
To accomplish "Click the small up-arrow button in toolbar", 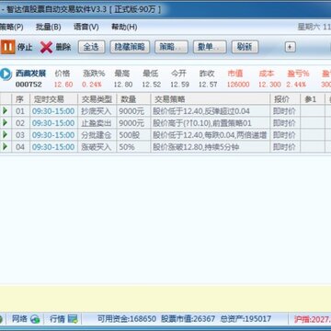I will point(291,47).
